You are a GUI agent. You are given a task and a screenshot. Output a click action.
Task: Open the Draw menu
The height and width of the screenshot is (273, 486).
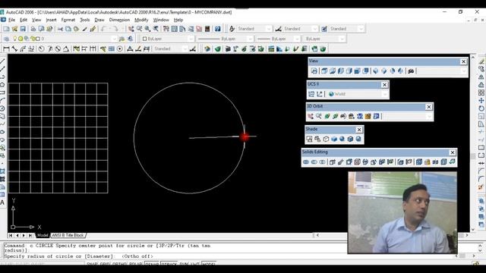[99, 20]
